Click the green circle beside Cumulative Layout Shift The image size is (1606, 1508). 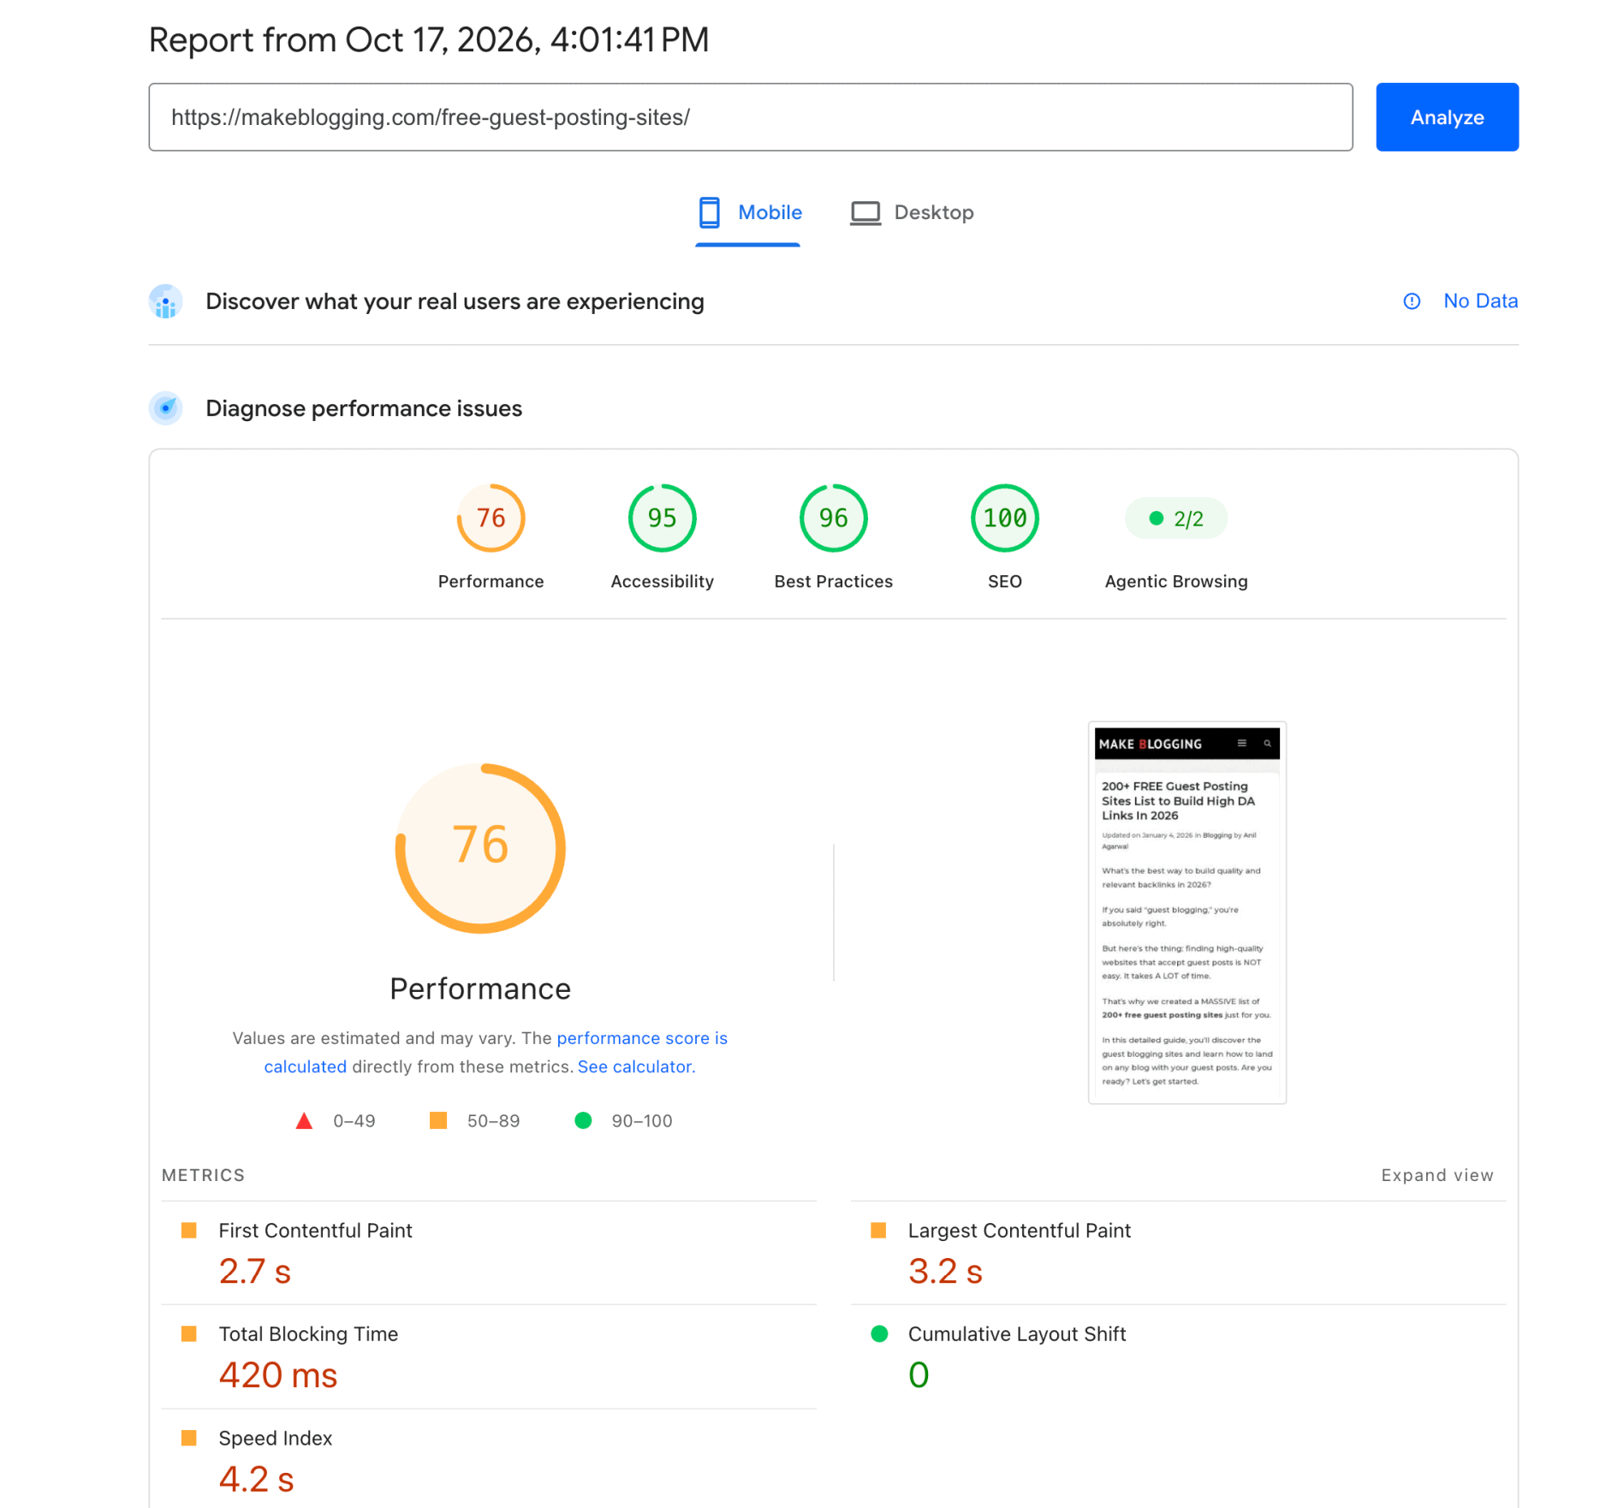pyautogui.click(x=878, y=1333)
